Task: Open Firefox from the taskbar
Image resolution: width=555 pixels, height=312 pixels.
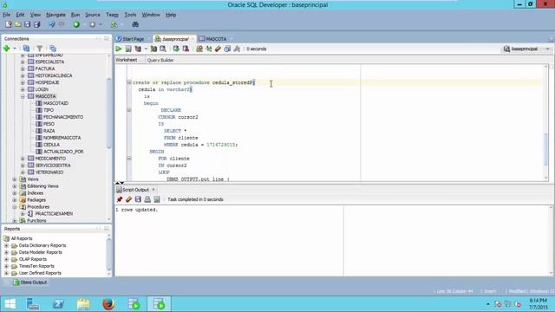Action: point(108,304)
